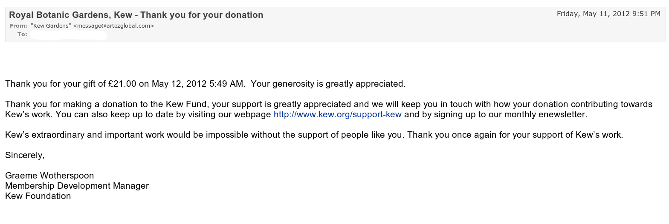Click the "Your generosity is greatly appreciated" sentence
669x224 pixels.
(x=328, y=84)
